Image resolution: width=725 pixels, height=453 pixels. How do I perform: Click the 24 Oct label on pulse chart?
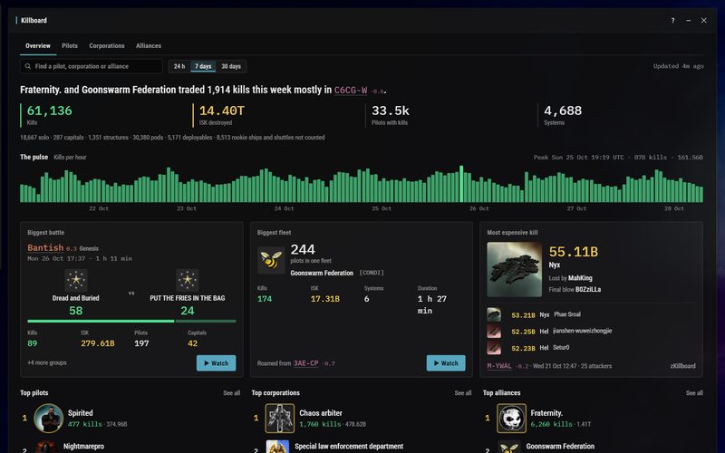[284, 208]
